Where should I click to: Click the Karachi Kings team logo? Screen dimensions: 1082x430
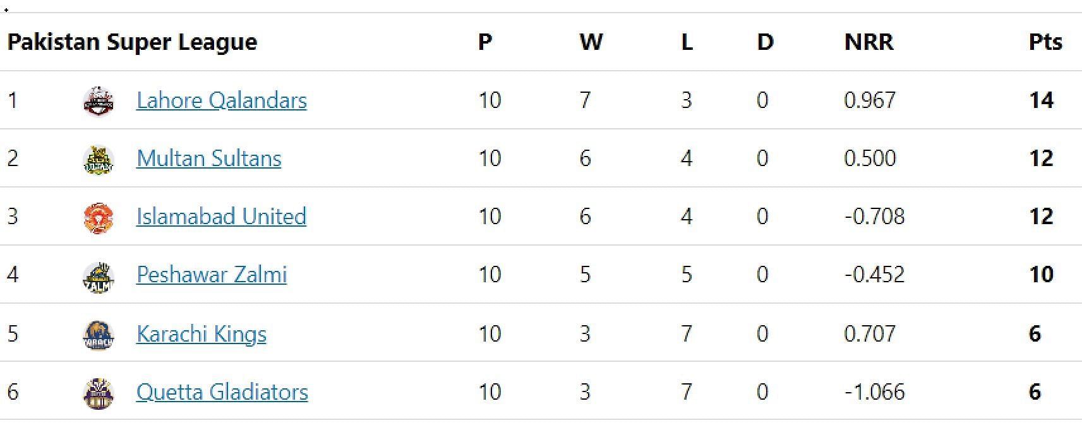99,335
